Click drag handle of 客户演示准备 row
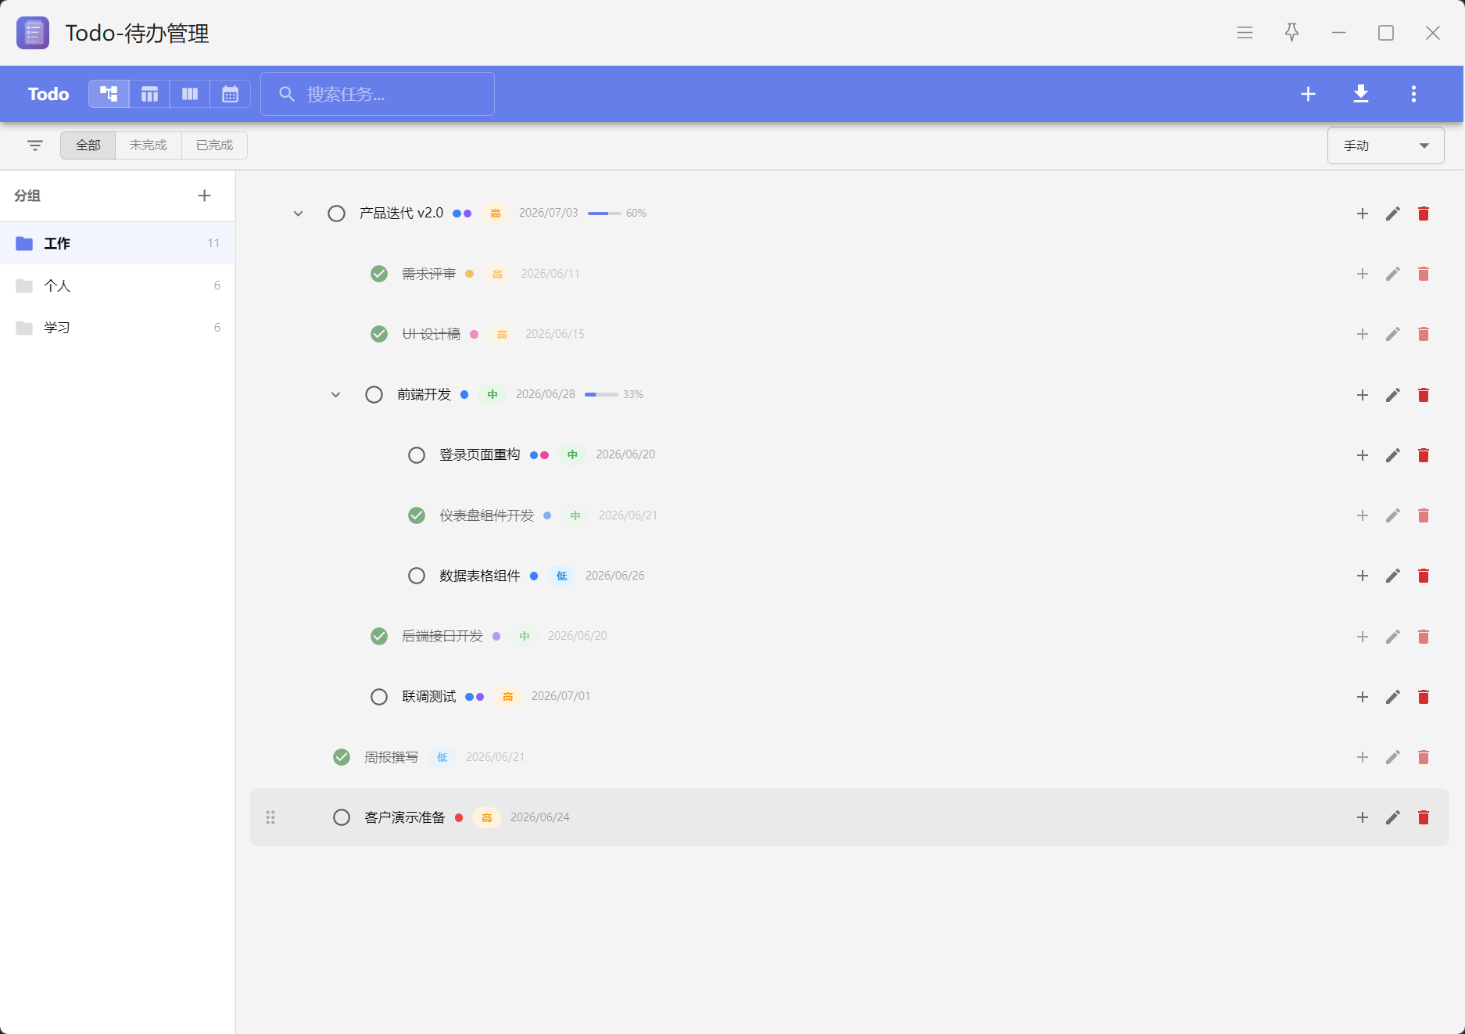Screen dimensions: 1465x1034 pyautogui.click(x=270, y=817)
